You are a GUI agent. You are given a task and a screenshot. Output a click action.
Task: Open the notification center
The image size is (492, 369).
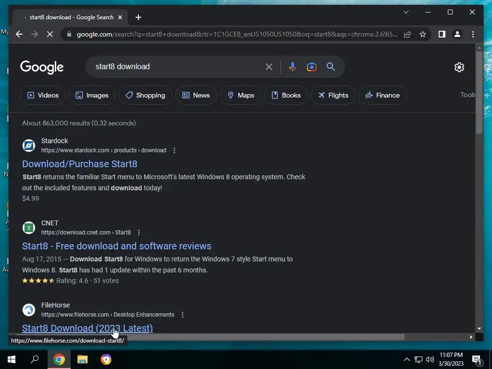(x=477, y=360)
